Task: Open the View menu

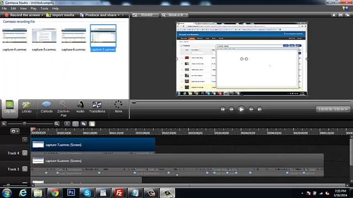Action: (23, 9)
